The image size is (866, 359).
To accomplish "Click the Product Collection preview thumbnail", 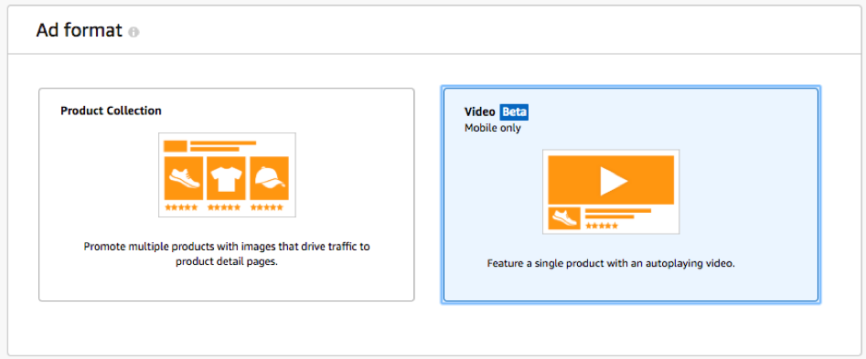I will [x=227, y=174].
